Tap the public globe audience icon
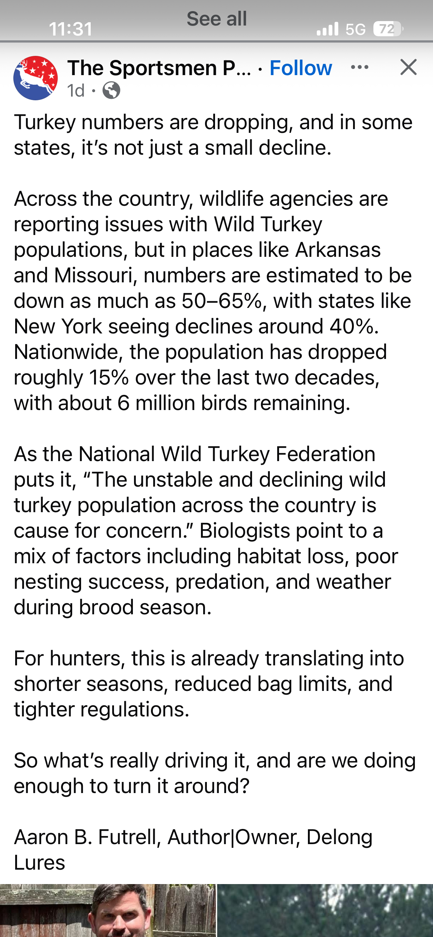This screenshot has height=937, width=433. click(x=111, y=91)
